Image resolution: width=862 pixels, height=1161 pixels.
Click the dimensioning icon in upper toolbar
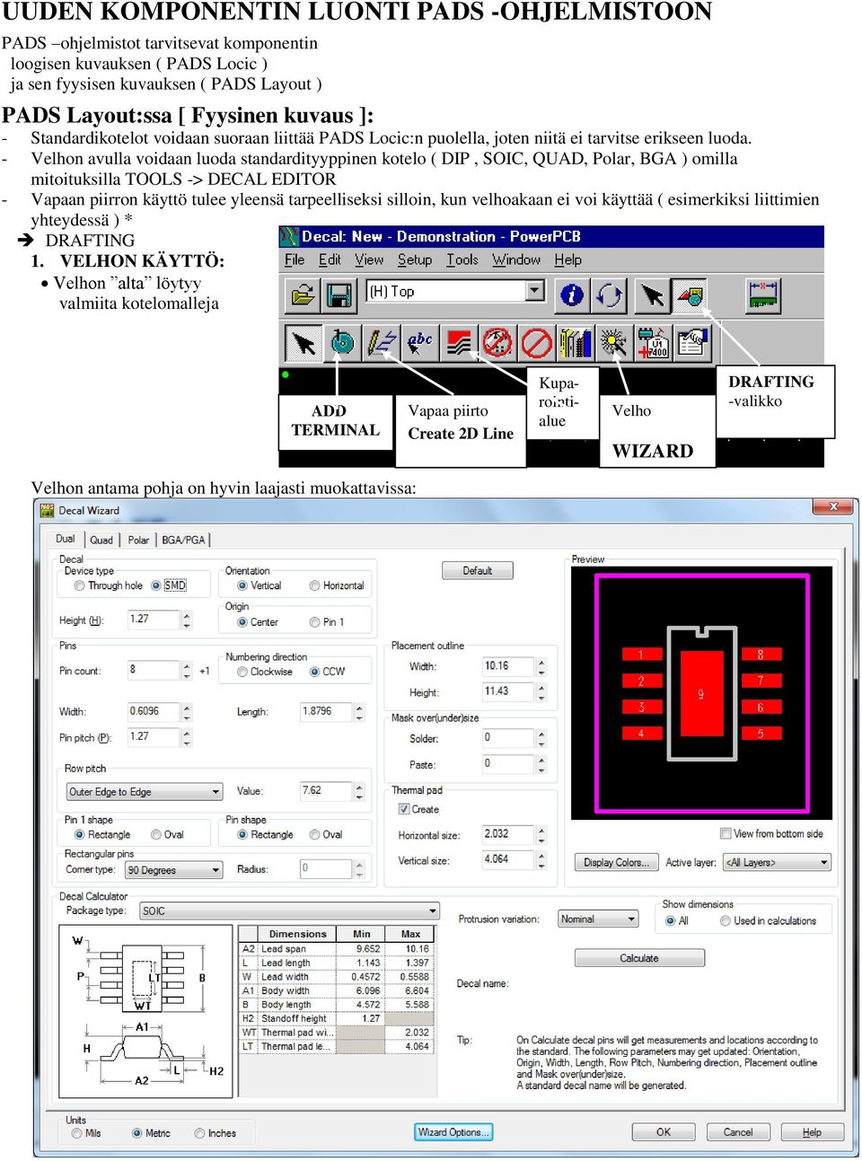pyautogui.click(x=763, y=295)
